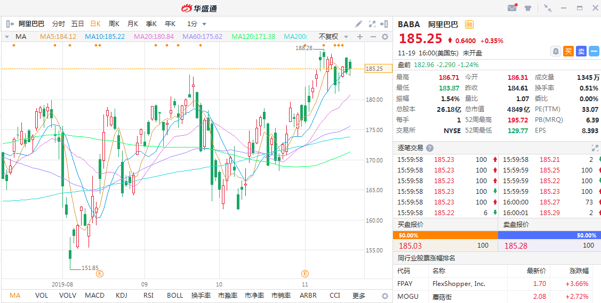This screenshot has height=303, width=601.
Task: Select the ARBR indicator
Action: coord(308,296)
